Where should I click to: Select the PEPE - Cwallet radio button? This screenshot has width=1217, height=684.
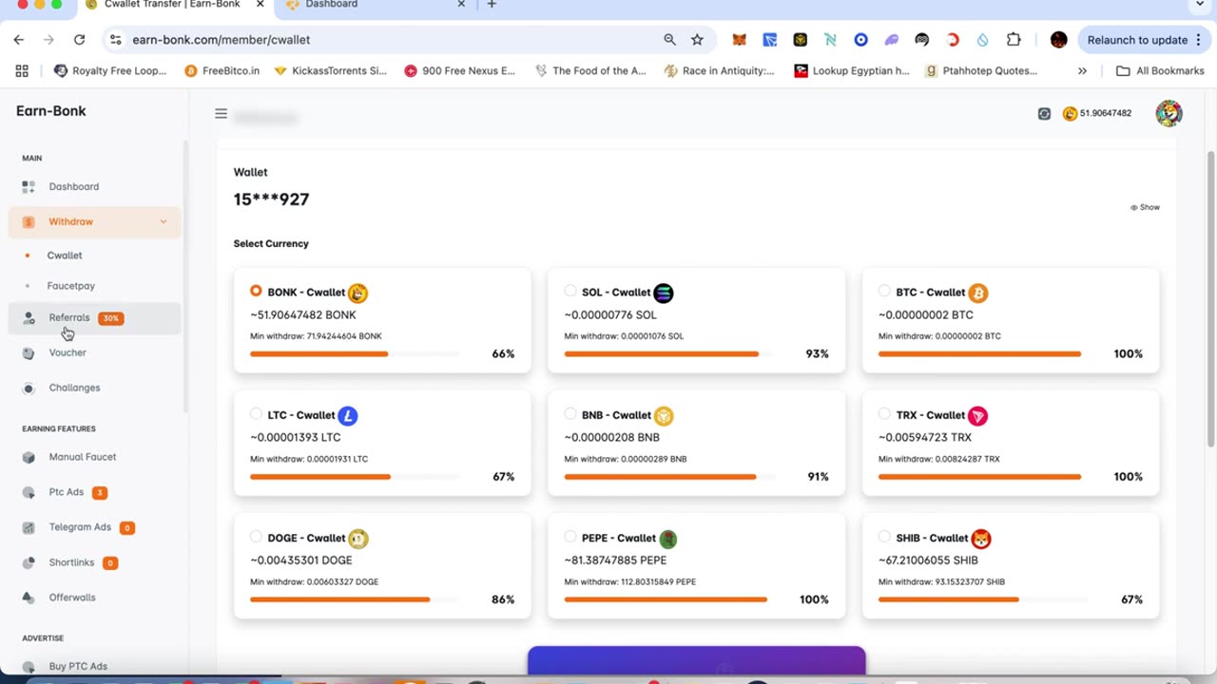[570, 537]
